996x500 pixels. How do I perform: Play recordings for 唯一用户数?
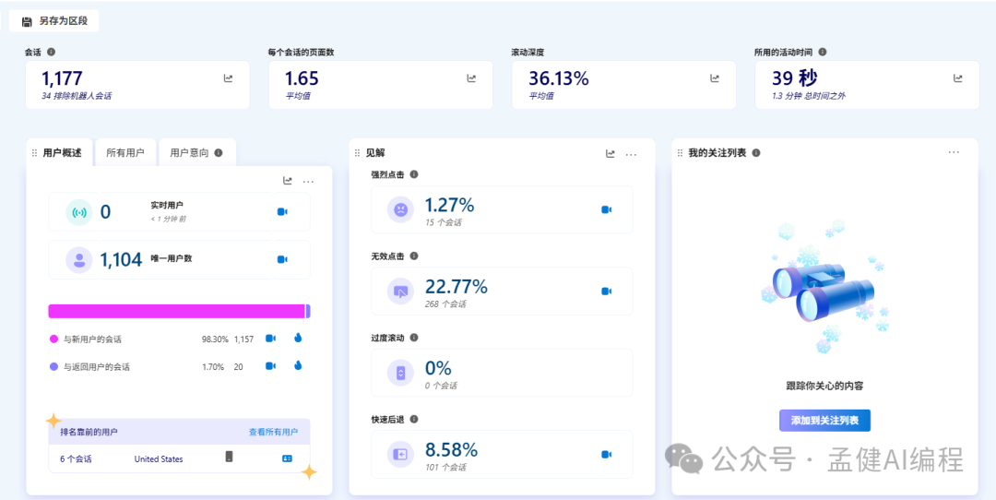coord(283,259)
